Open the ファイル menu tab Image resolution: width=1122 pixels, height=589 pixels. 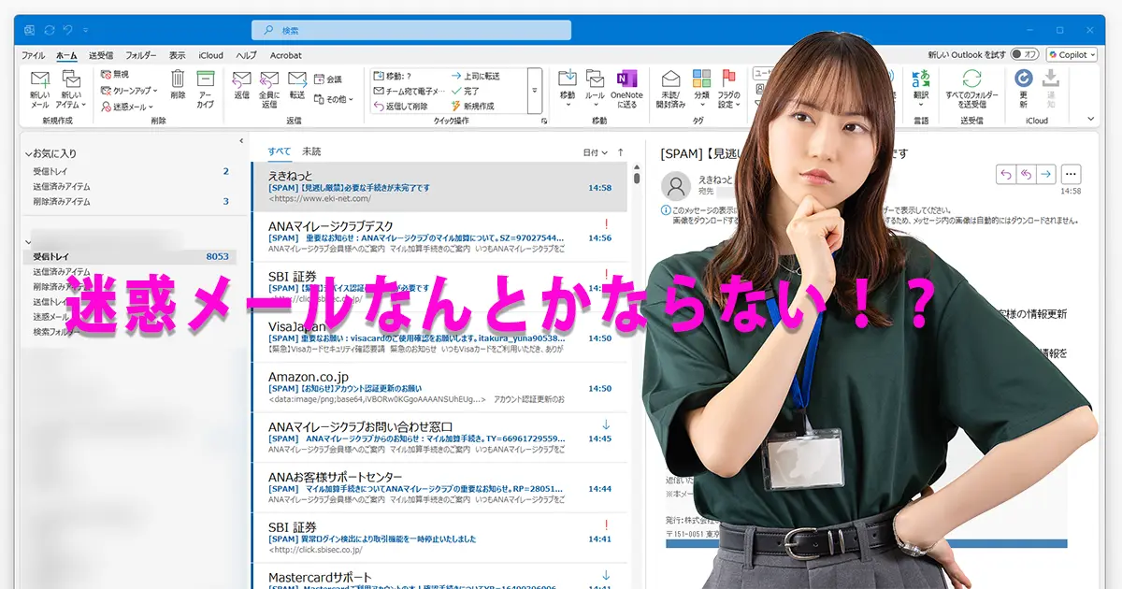pos(33,55)
